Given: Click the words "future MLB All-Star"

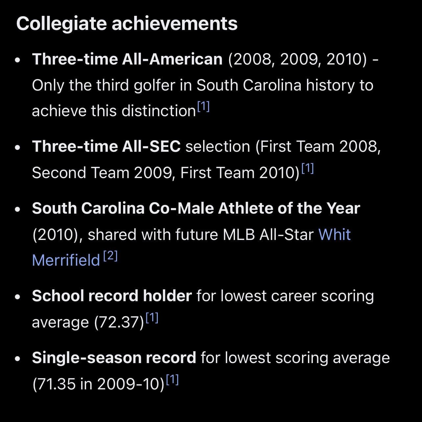Looking at the screenshot, I should [244, 234].
